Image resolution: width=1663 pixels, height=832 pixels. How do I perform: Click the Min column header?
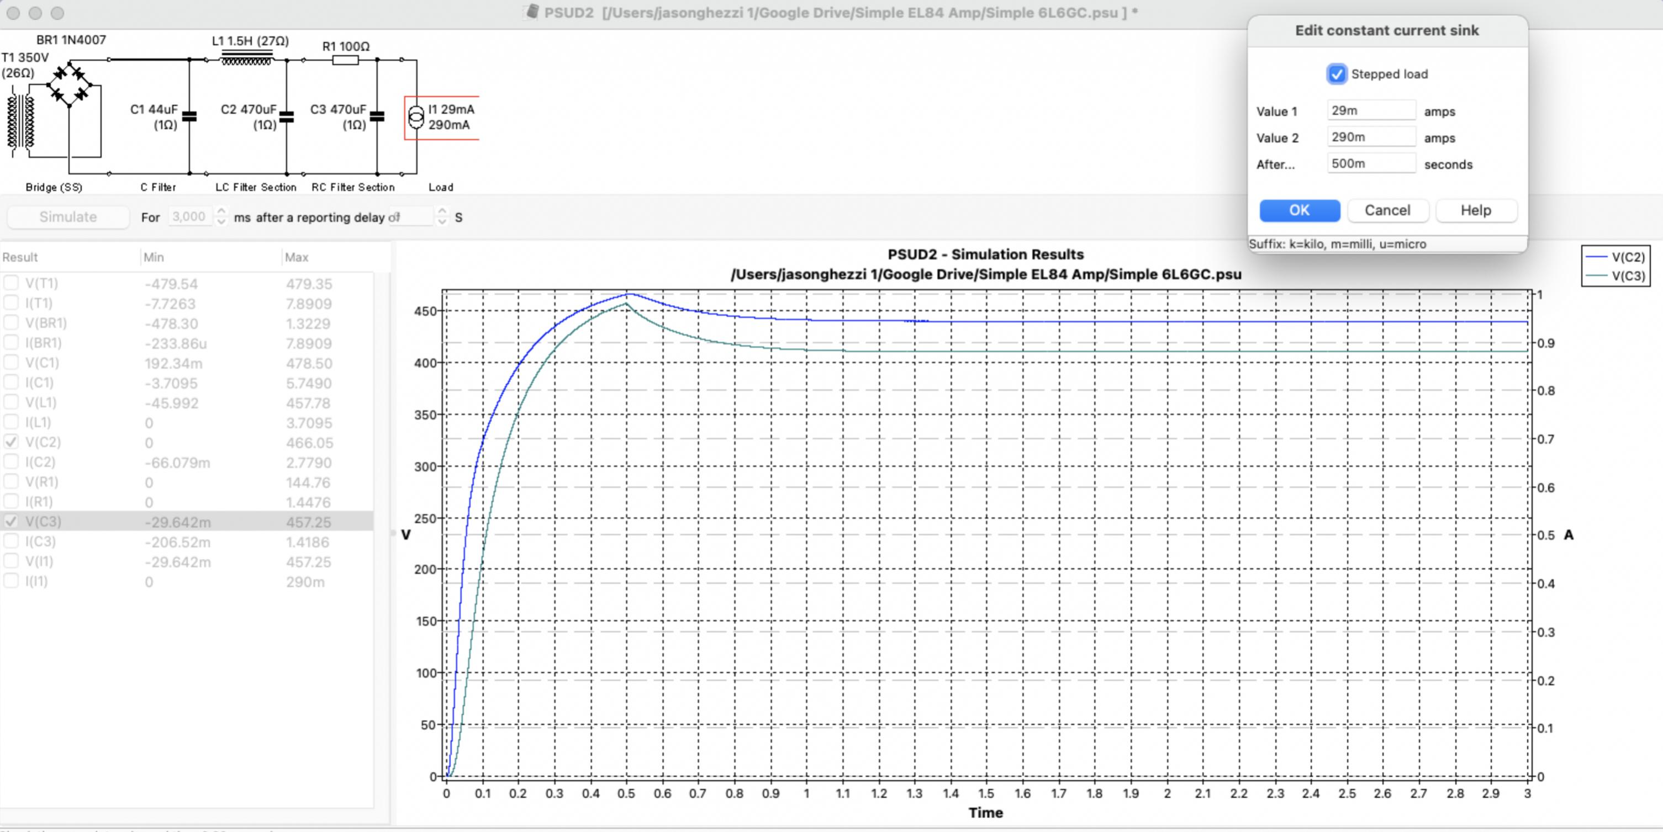point(211,257)
